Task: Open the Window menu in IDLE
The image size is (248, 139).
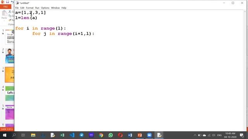Action: tap(55, 8)
